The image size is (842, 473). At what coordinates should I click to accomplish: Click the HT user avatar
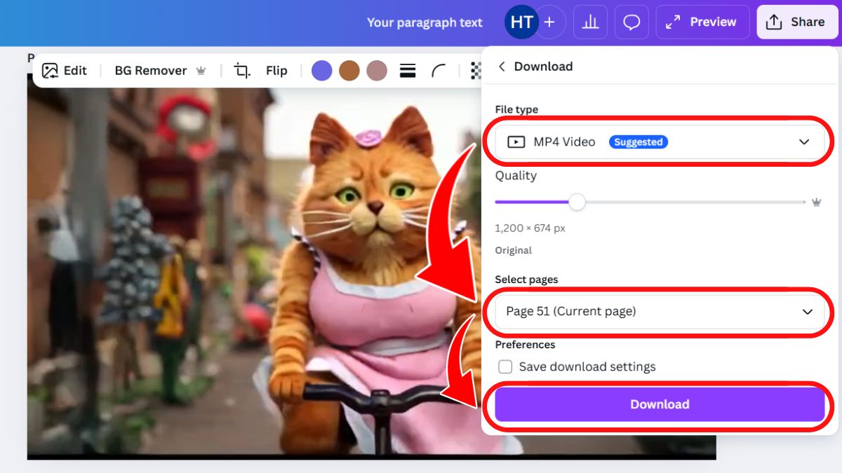tap(521, 22)
